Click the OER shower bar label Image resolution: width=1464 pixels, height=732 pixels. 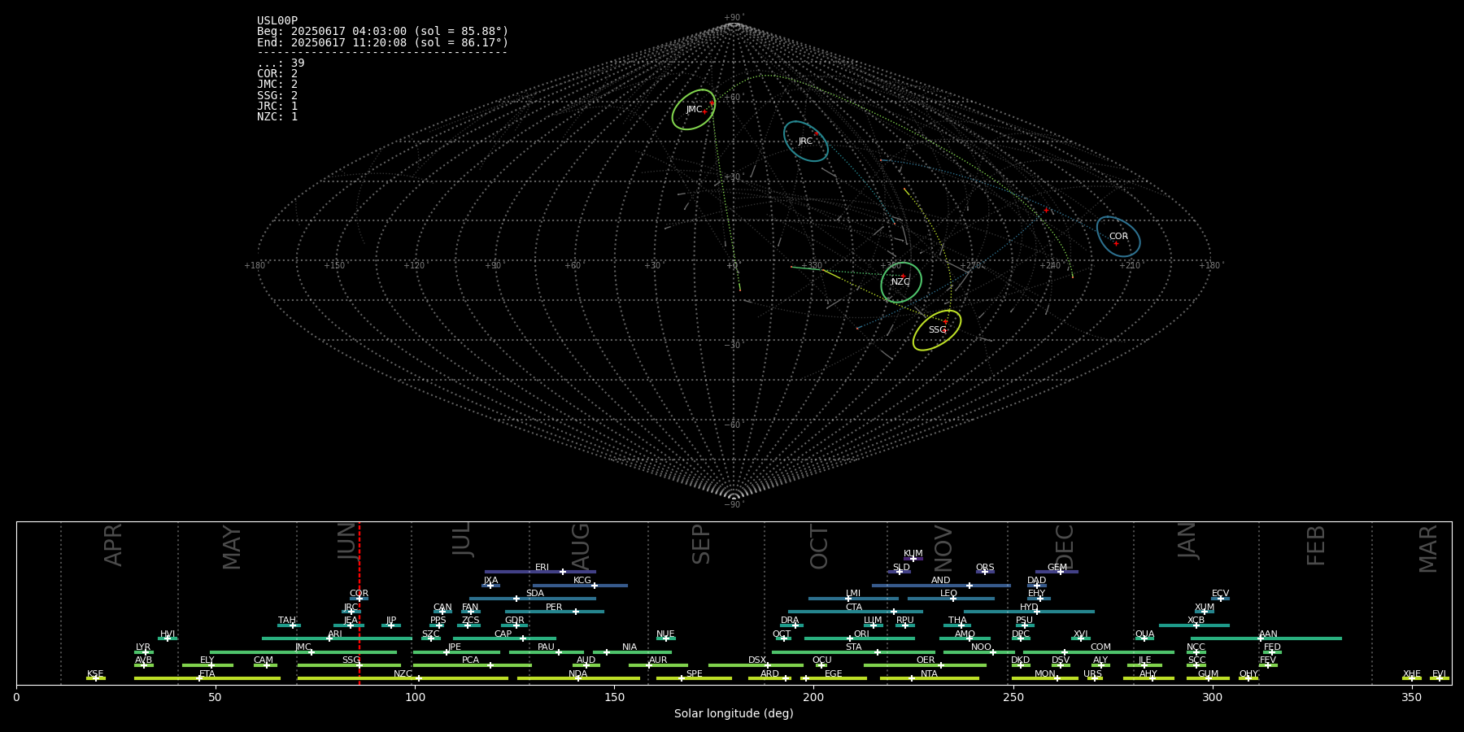click(x=926, y=660)
